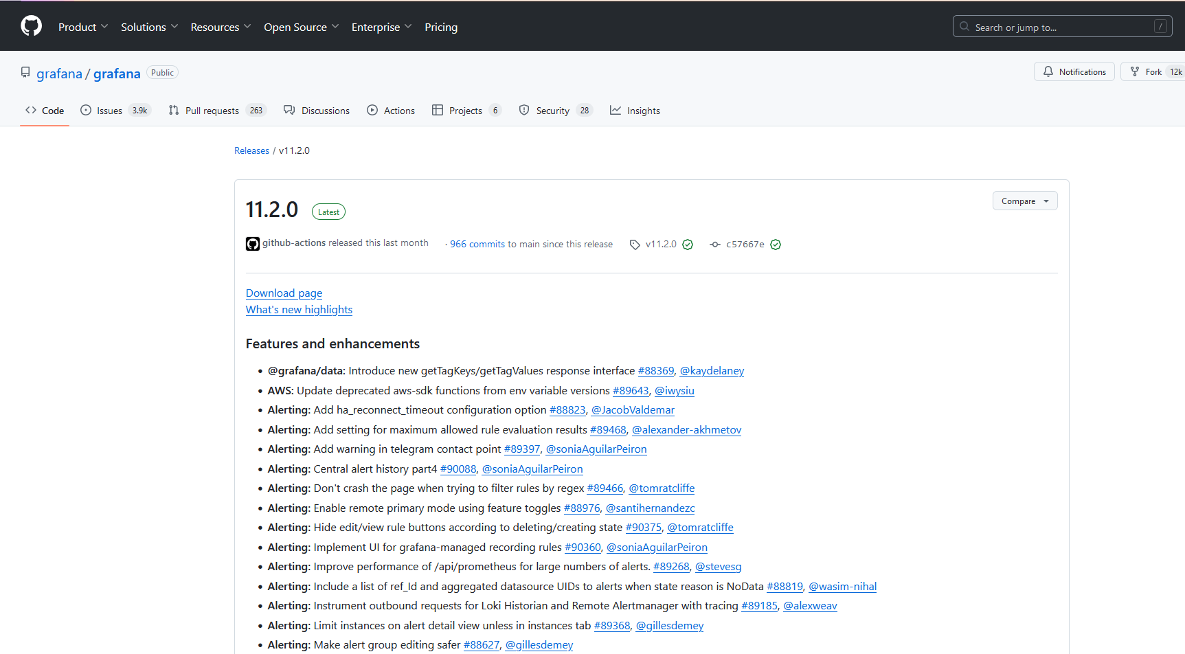Expand the Solutions menu
This screenshot has width=1185, height=654.
point(149,27)
